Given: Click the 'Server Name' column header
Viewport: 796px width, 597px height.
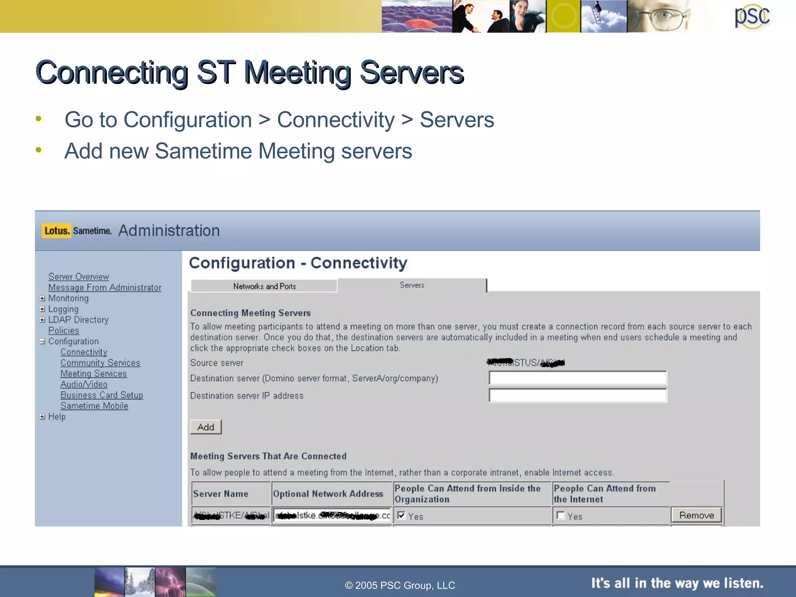Looking at the screenshot, I should point(220,494).
